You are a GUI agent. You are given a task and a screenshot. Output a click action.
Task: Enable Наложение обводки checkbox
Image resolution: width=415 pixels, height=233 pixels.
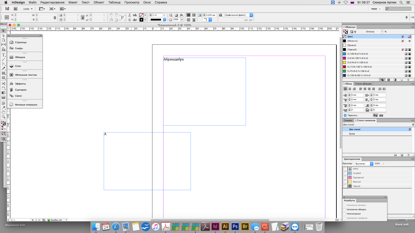coord(344,210)
